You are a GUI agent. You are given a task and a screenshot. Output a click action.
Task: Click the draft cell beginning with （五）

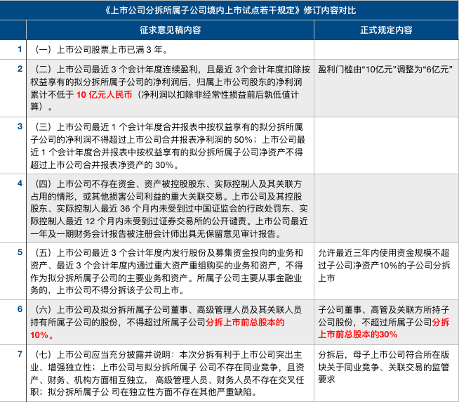click(x=169, y=270)
